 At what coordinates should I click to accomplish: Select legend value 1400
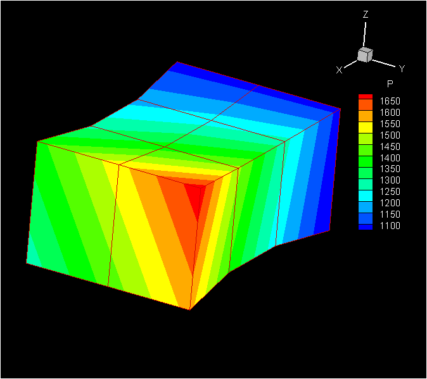(x=390, y=158)
